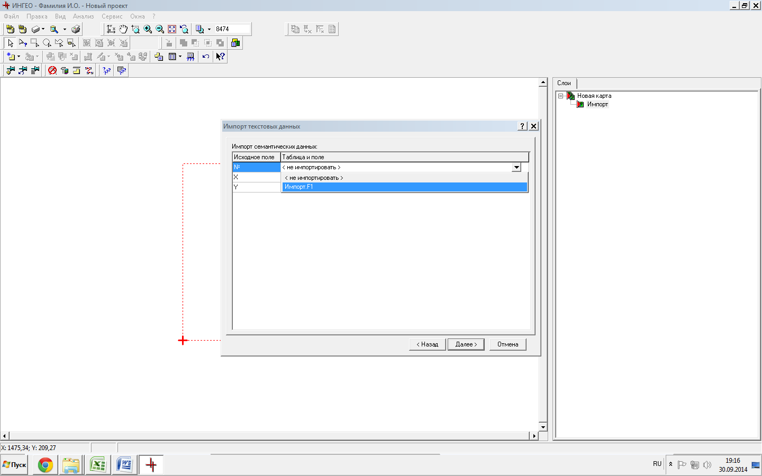
Task: Click the zoom in magnifier
Action: 148,29
